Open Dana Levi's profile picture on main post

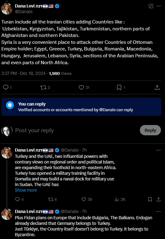7,9
